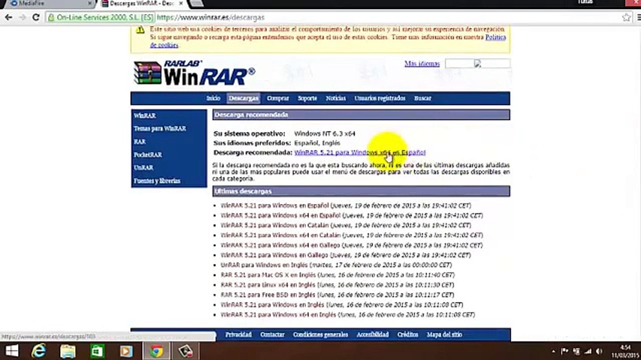Open Descargas in the site menu
641x360 pixels.
click(x=243, y=98)
